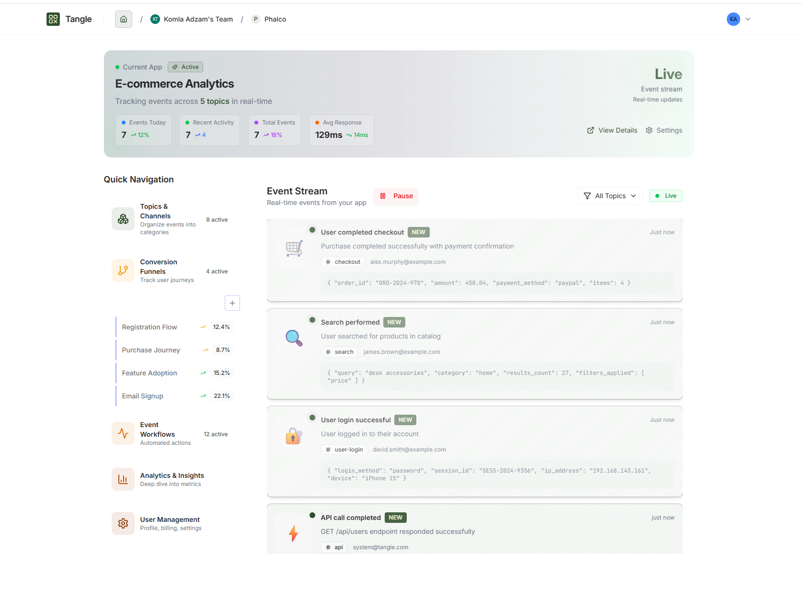Add a new funnel with plus button
Screen dimensions: 802x610
232,303
